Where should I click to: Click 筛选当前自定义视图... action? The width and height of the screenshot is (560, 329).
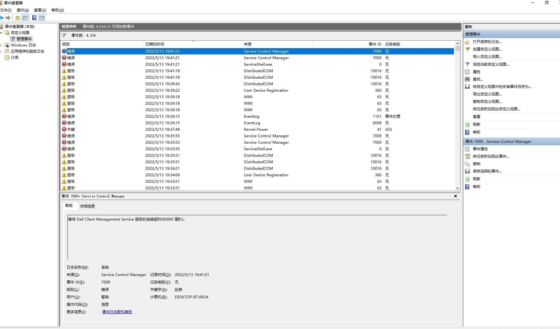click(491, 64)
